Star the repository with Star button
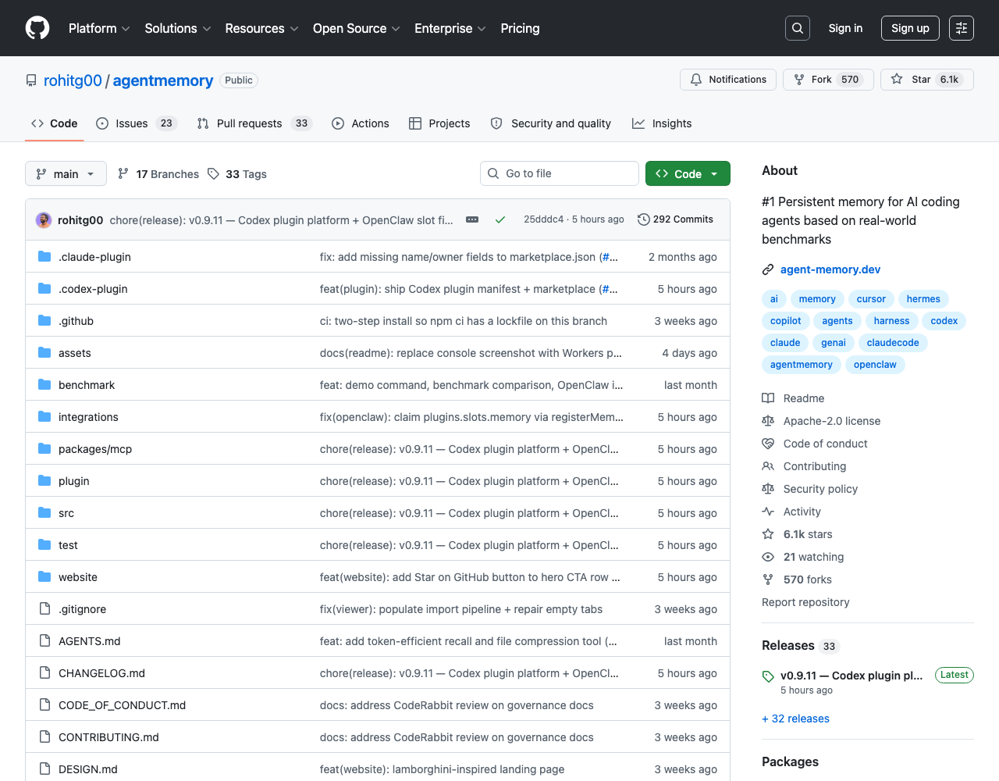The width and height of the screenshot is (999, 781). click(926, 80)
